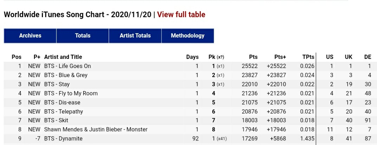Screen dimensions: 377x145
Task: Switch to the Totals tab
Action: (x=83, y=36)
